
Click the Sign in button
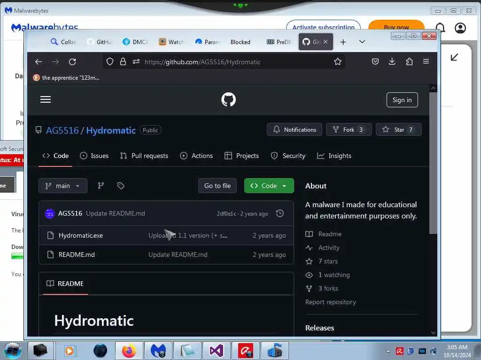[x=402, y=100]
